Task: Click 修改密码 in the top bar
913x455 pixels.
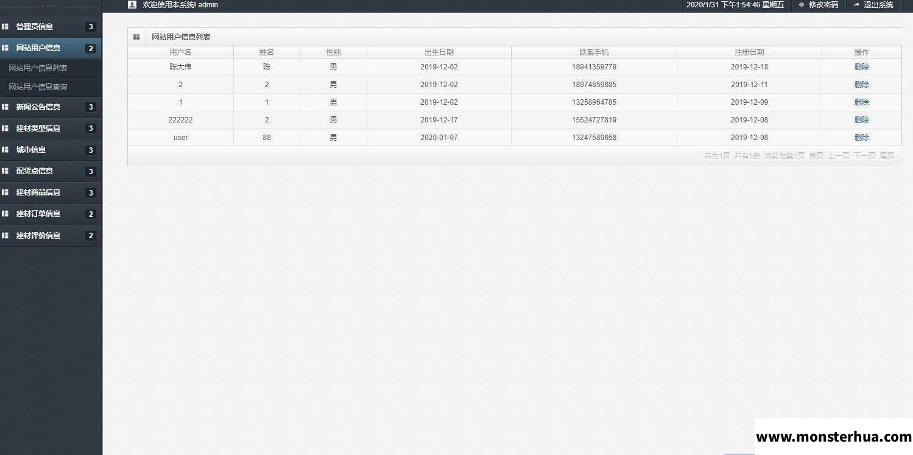Action: (823, 5)
